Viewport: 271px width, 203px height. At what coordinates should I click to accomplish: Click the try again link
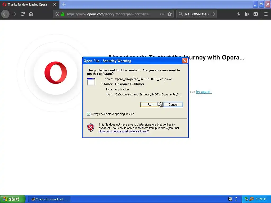pos(203,92)
